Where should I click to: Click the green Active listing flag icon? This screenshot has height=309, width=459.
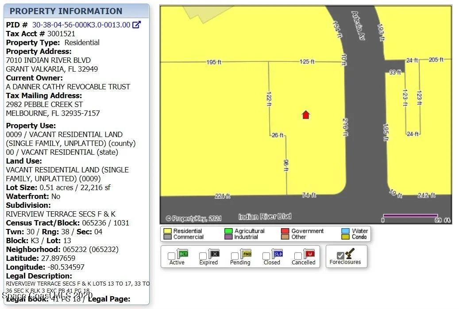(x=183, y=254)
